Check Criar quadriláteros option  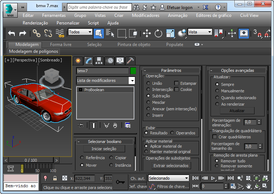(x=215, y=137)
